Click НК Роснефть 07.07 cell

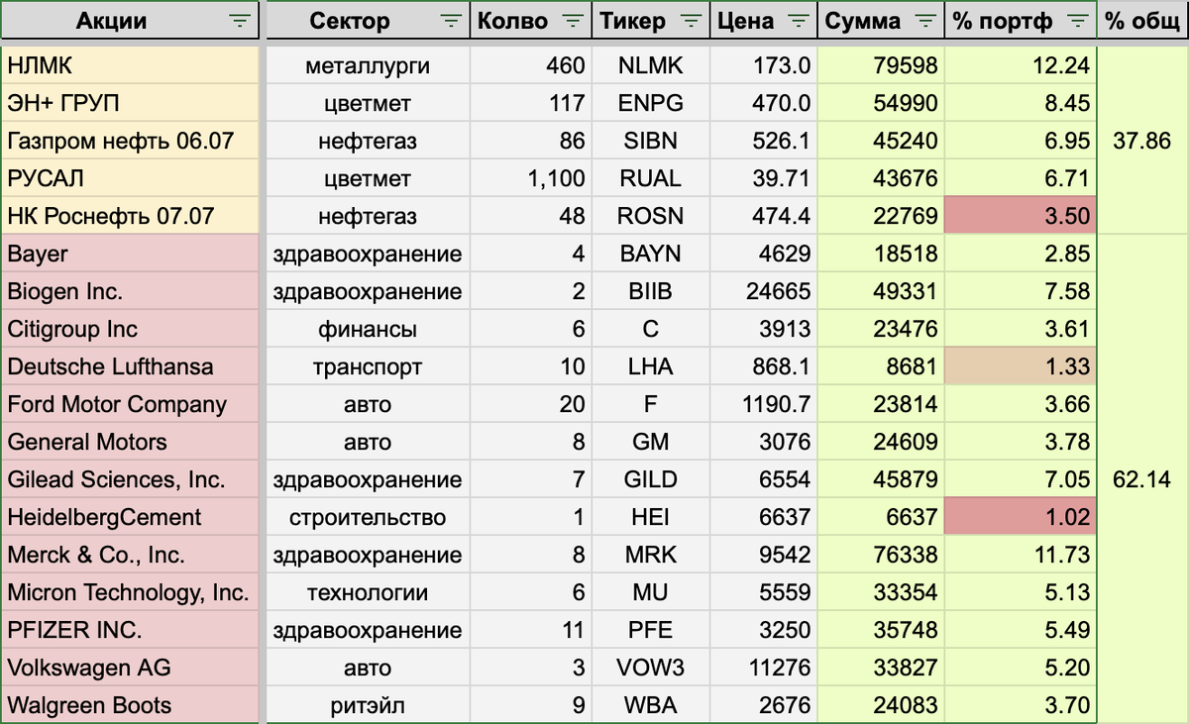click(x=131, y=217)
